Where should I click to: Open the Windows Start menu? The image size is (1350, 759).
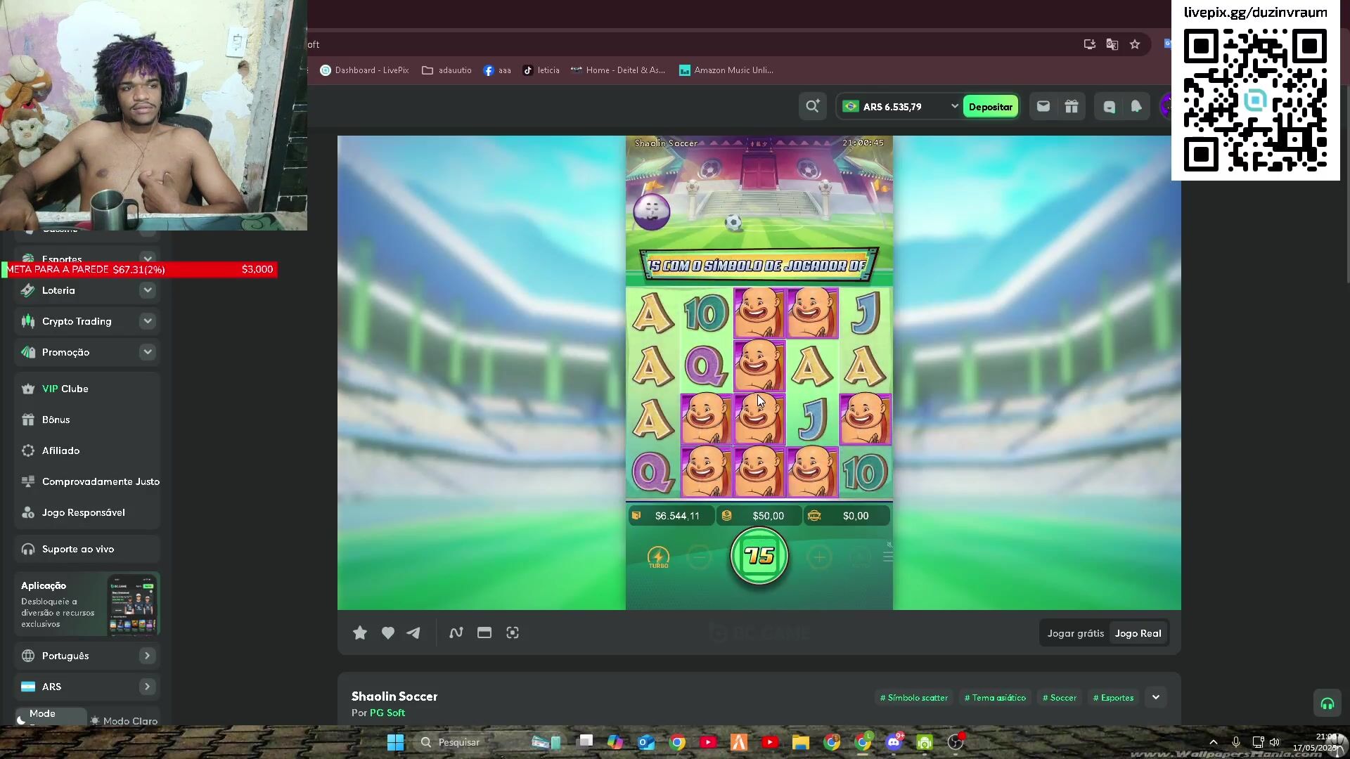coord(395,742)
